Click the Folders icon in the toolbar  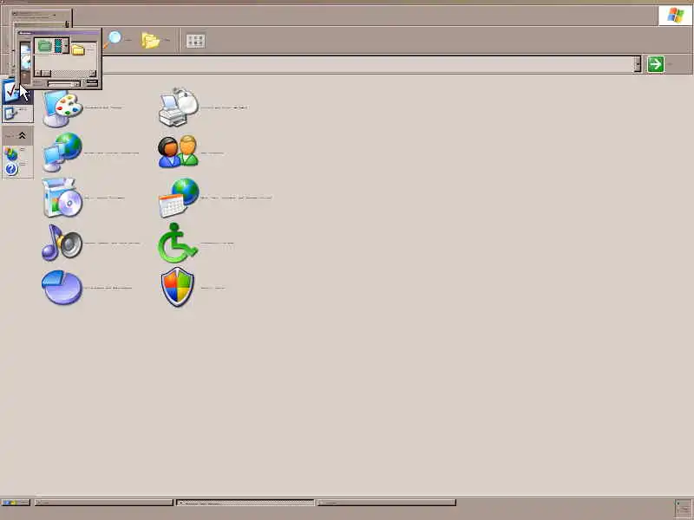(x=150, y=40)
